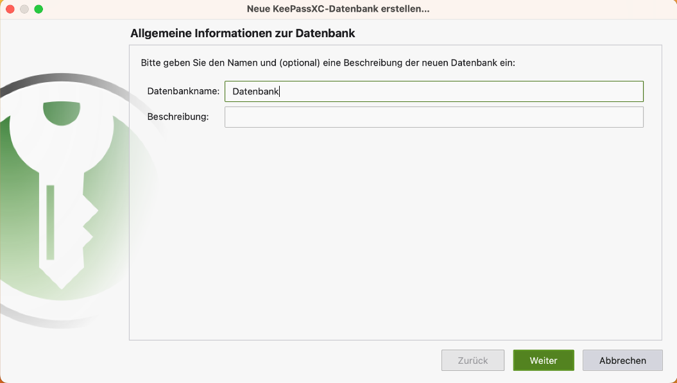Screen dimensions: 677x383
Task: Click the word 'Datenbank' inside the name field
Action: pyautogui.click(x=255, y=92)
